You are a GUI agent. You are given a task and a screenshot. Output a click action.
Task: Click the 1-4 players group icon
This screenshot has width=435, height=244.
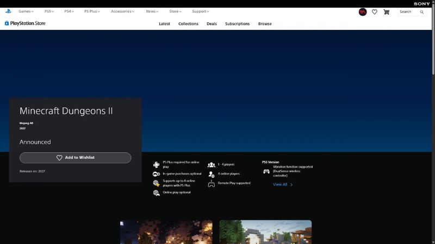click(212, 165)
